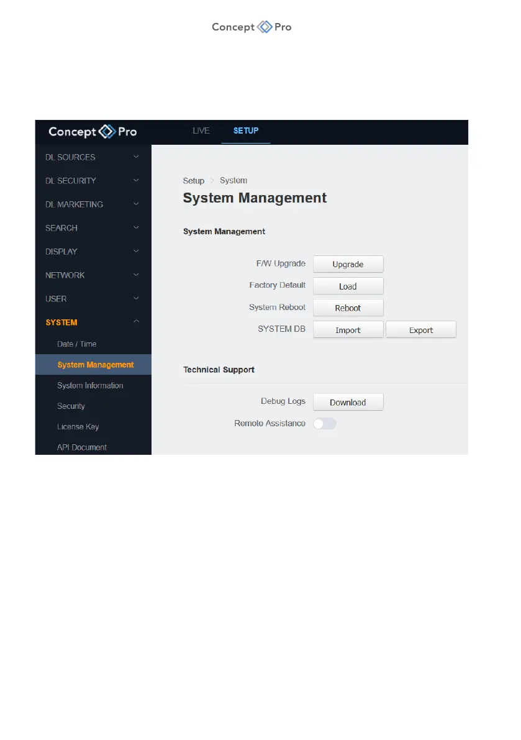Click the Upgrade firmware button

348,264
